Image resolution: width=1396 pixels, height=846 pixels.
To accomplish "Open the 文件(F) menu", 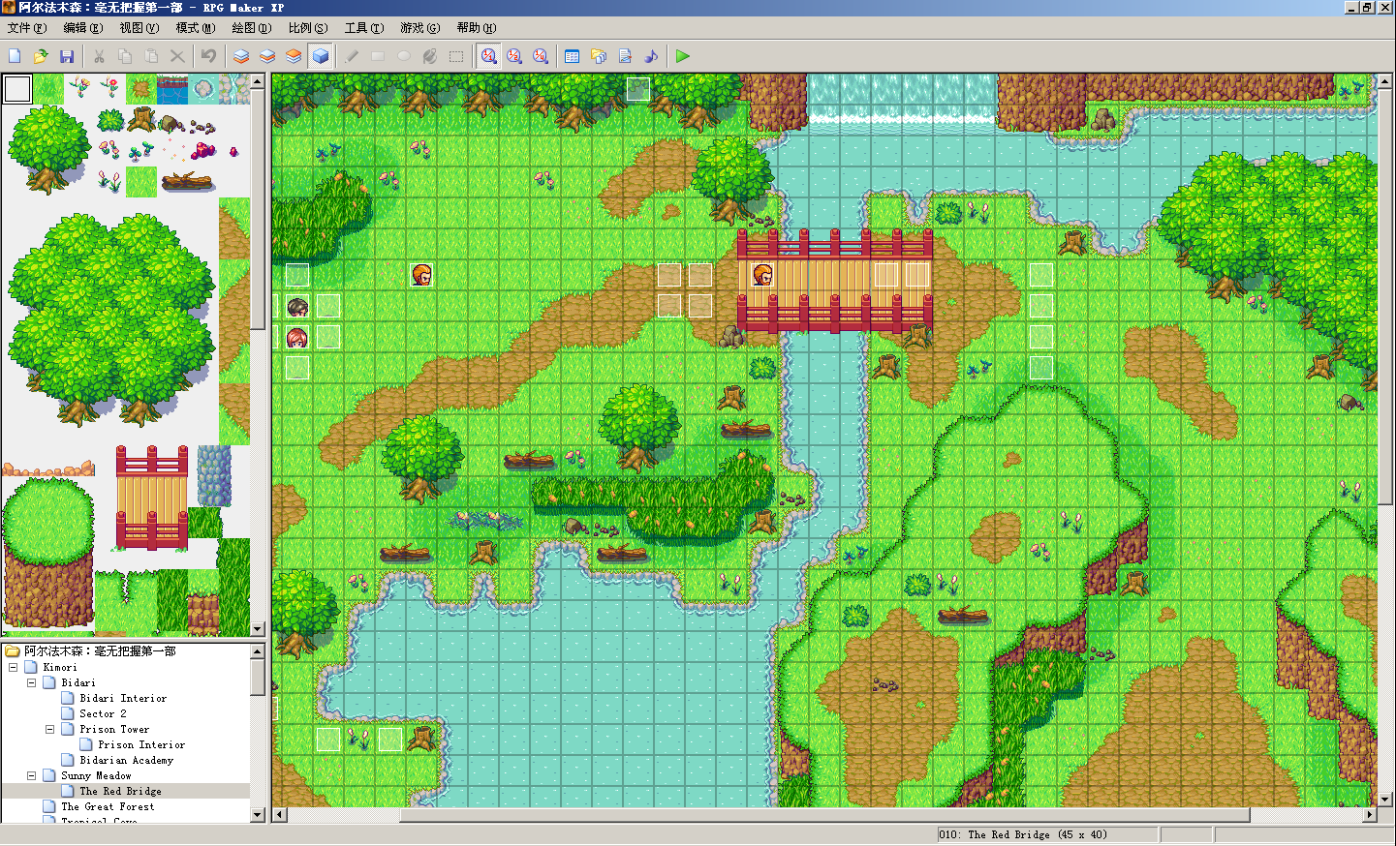I will point(27,28).
